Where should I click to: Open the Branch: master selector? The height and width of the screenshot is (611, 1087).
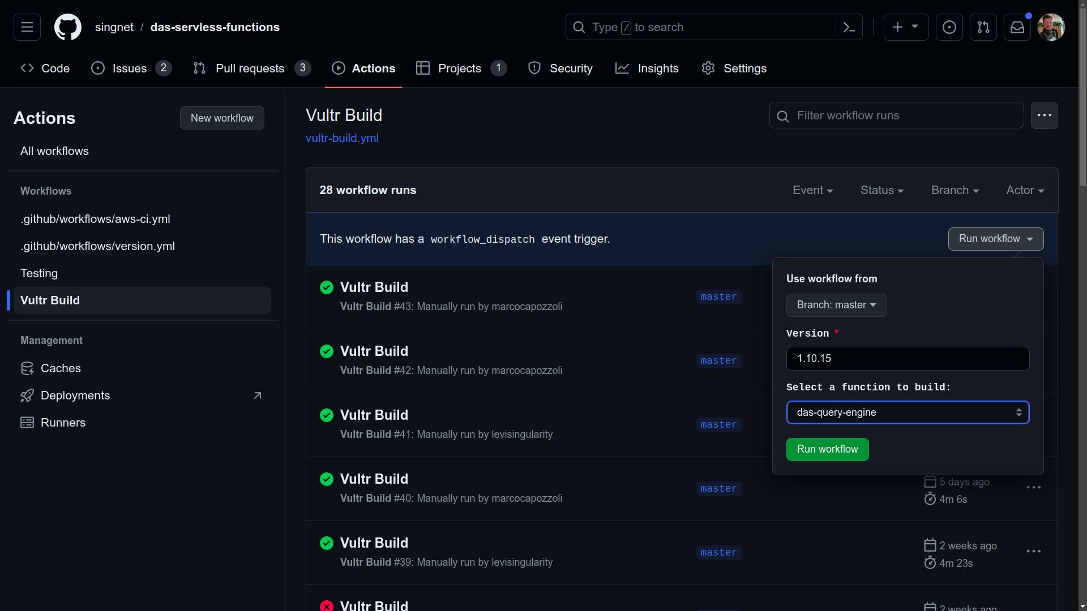(836, 305)
